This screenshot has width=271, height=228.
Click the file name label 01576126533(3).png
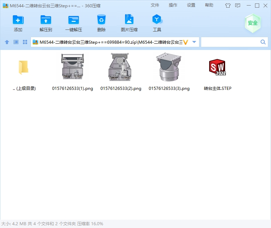(x=169, y=88)
